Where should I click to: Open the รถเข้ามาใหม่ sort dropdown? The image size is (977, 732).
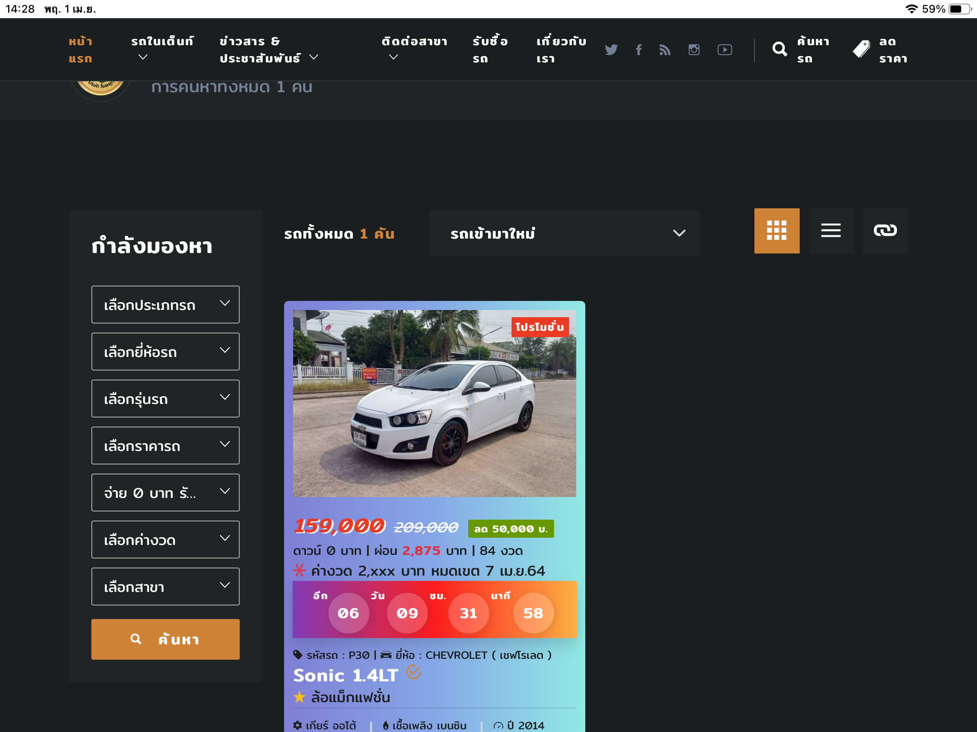(x=564, y=233)
